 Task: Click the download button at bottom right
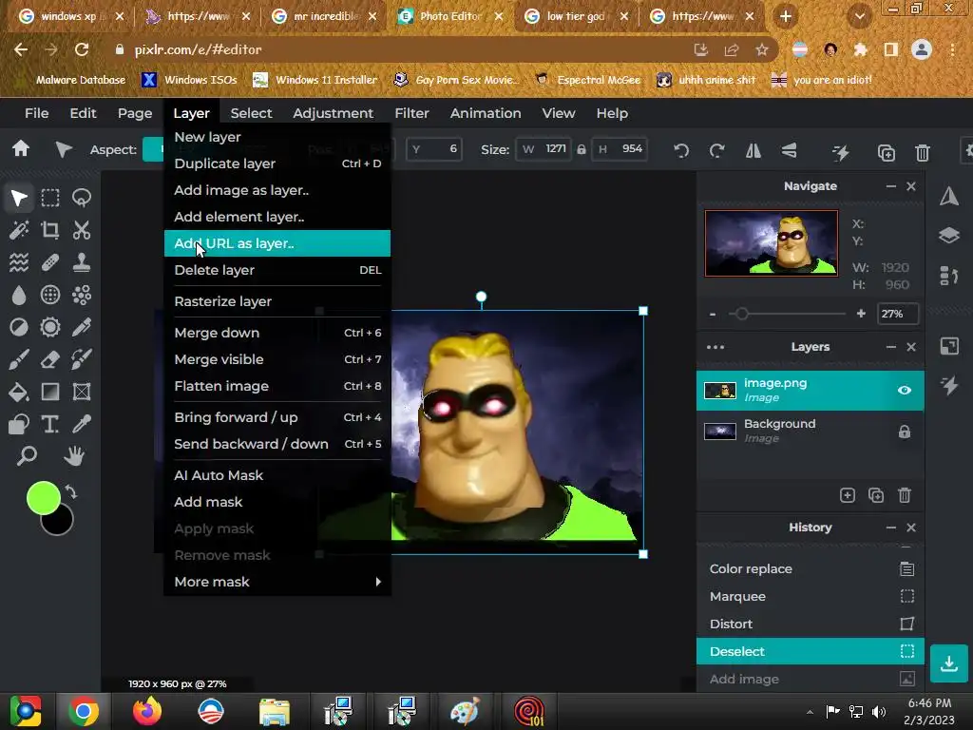pos(949,663)
